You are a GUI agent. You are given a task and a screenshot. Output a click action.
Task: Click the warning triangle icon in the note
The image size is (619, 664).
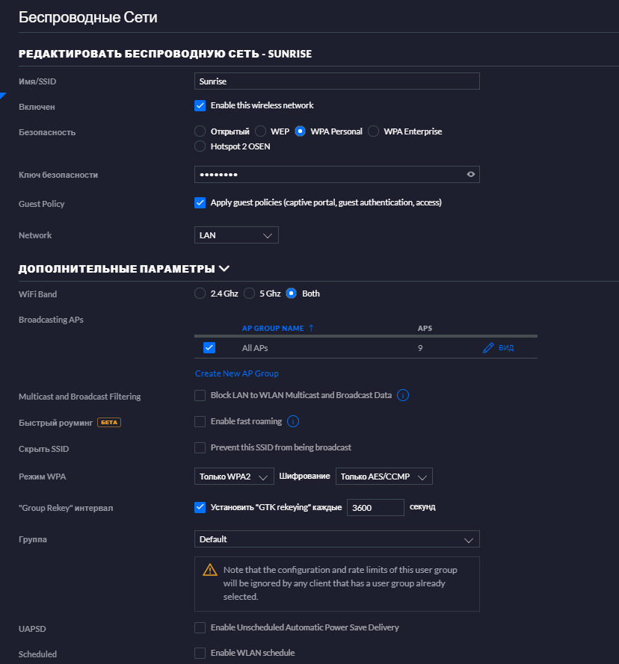click(x=210, y=570)
